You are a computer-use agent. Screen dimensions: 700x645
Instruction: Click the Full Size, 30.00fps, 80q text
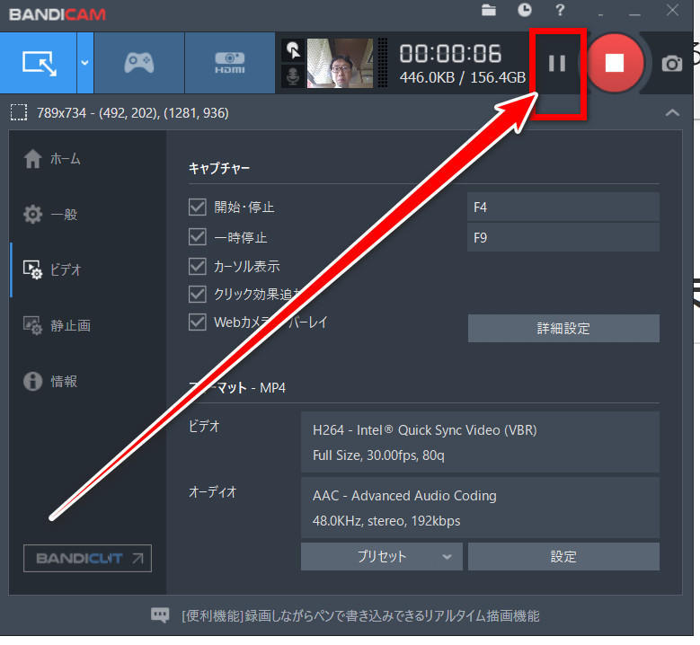(378, 455)
